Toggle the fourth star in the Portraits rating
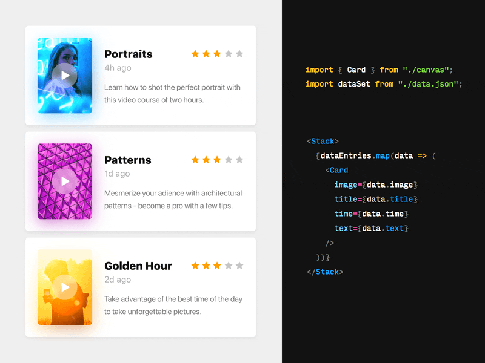Screen dimensions: 485x363 228,54
